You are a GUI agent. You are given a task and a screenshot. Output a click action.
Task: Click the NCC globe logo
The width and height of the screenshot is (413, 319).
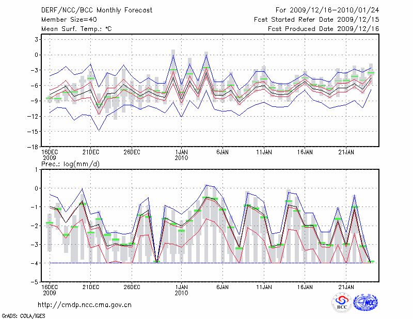[x=366, y=302]
